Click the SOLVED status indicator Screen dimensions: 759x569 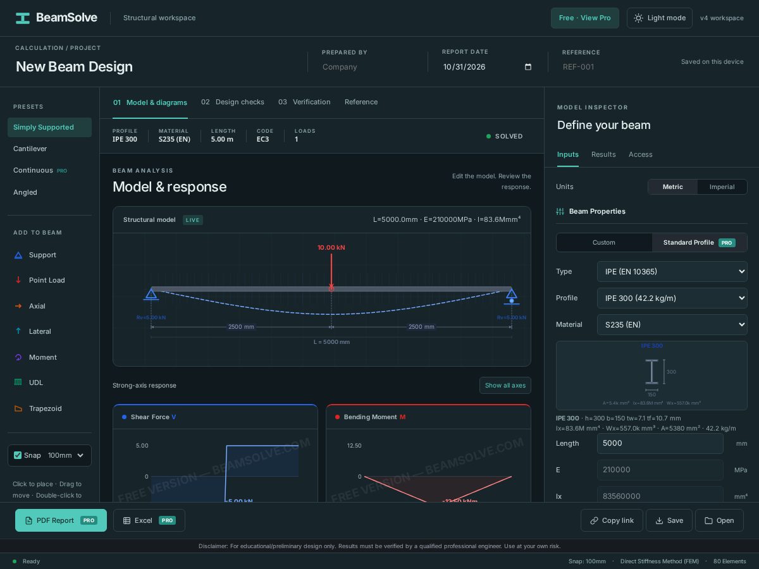pos(505,136)
